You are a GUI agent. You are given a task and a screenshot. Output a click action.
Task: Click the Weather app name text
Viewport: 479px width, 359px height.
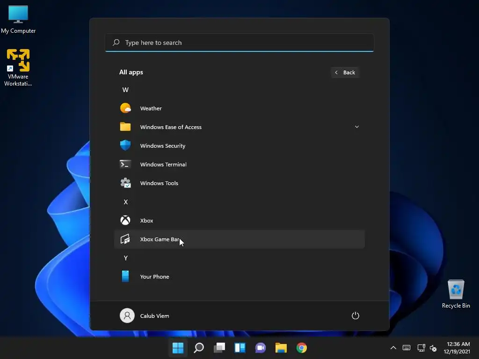point(151,108)
